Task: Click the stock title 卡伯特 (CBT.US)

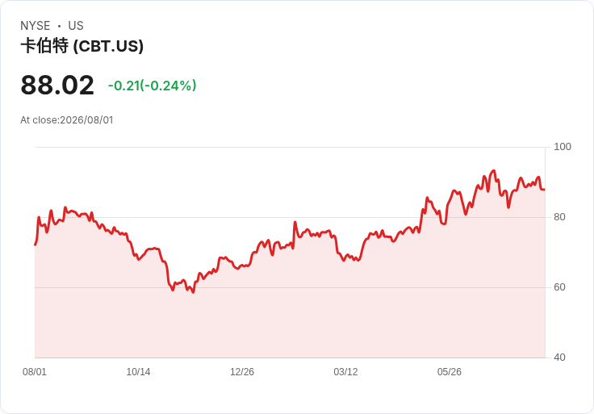Action: coord(82,46)
